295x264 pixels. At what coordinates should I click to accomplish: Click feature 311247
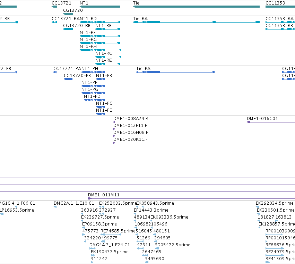(x=92, y=262)
